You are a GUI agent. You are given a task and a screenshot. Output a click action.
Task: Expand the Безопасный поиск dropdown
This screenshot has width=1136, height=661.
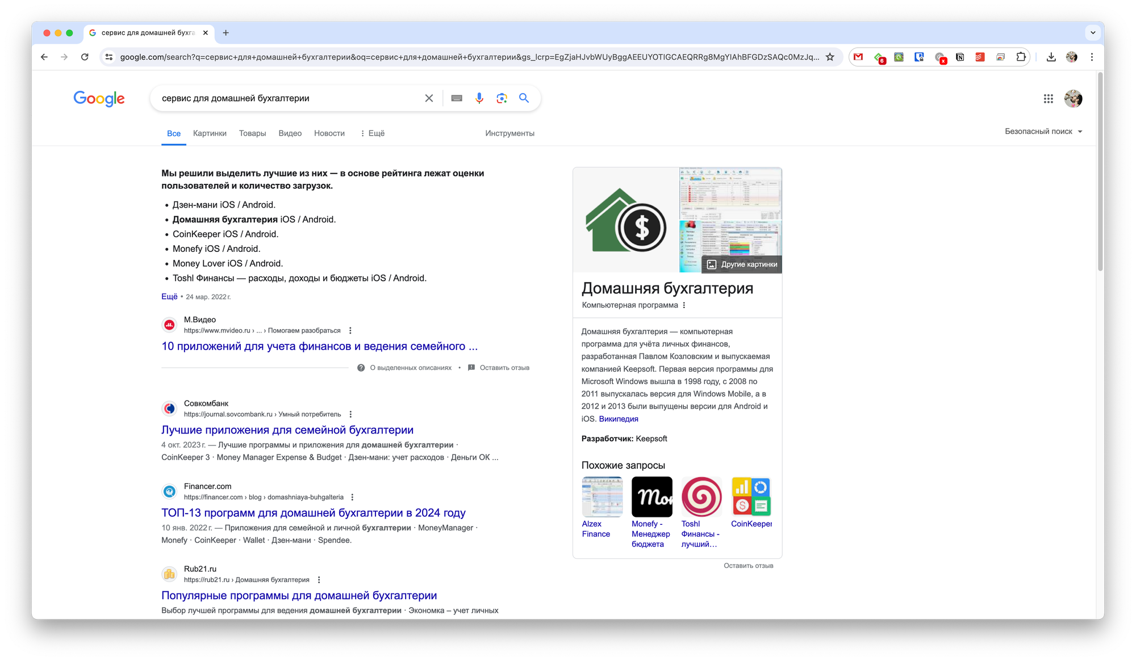[x=1043, y=132]
